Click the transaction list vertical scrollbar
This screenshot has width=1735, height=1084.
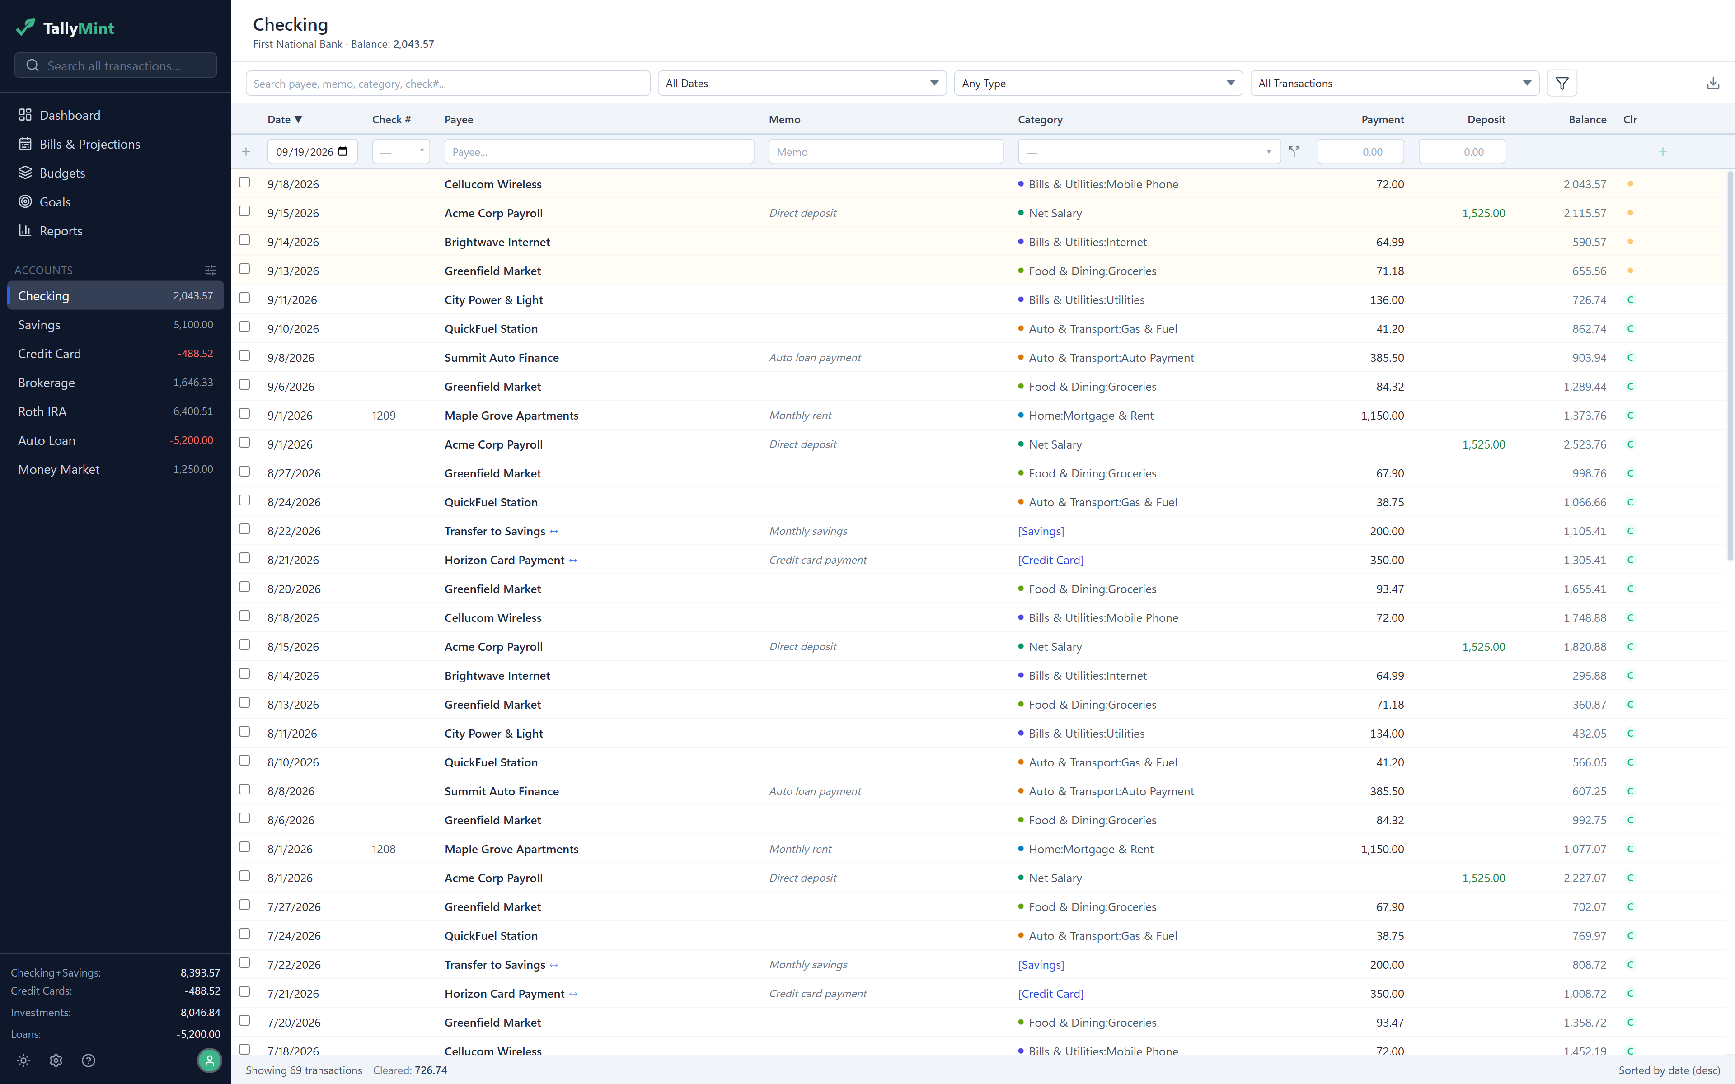point(1729,366)
